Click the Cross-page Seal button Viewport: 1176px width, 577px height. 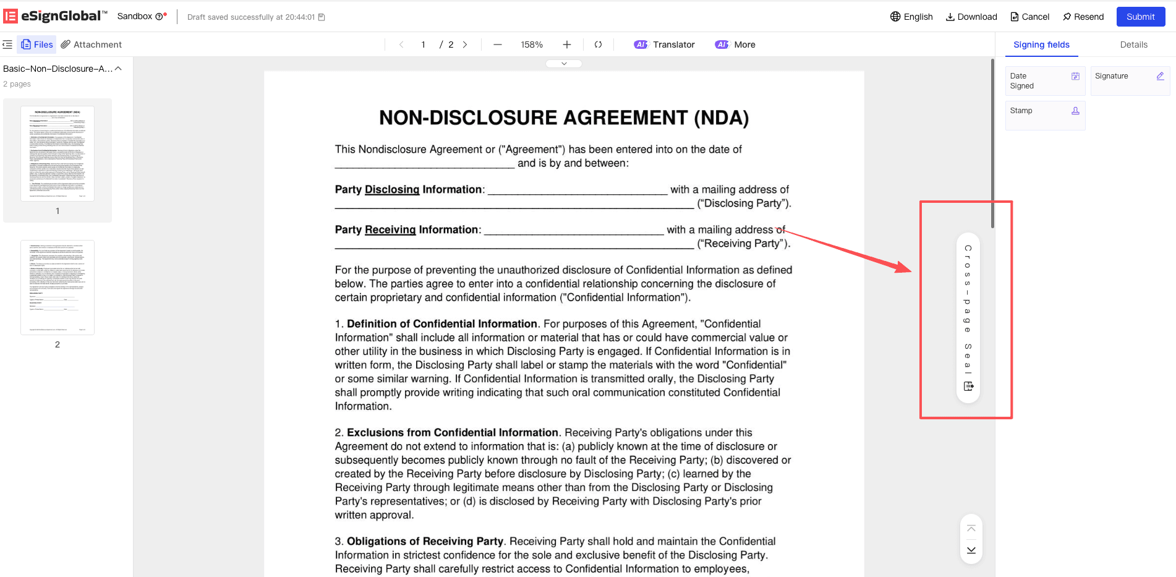[968, 318]
